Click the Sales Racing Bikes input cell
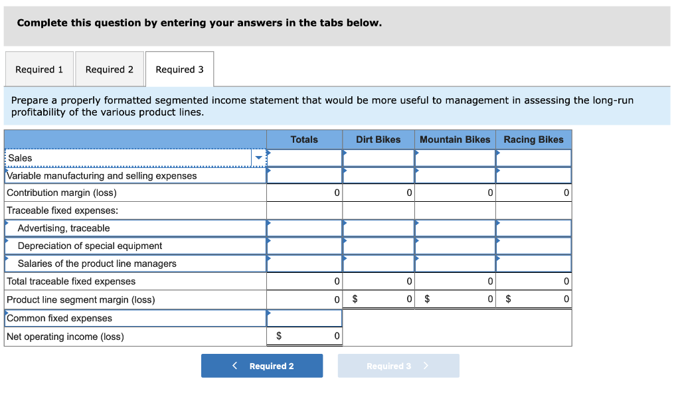Image resolution: width=680 pixels, height=403 pixels. click(x=533, y=158)
